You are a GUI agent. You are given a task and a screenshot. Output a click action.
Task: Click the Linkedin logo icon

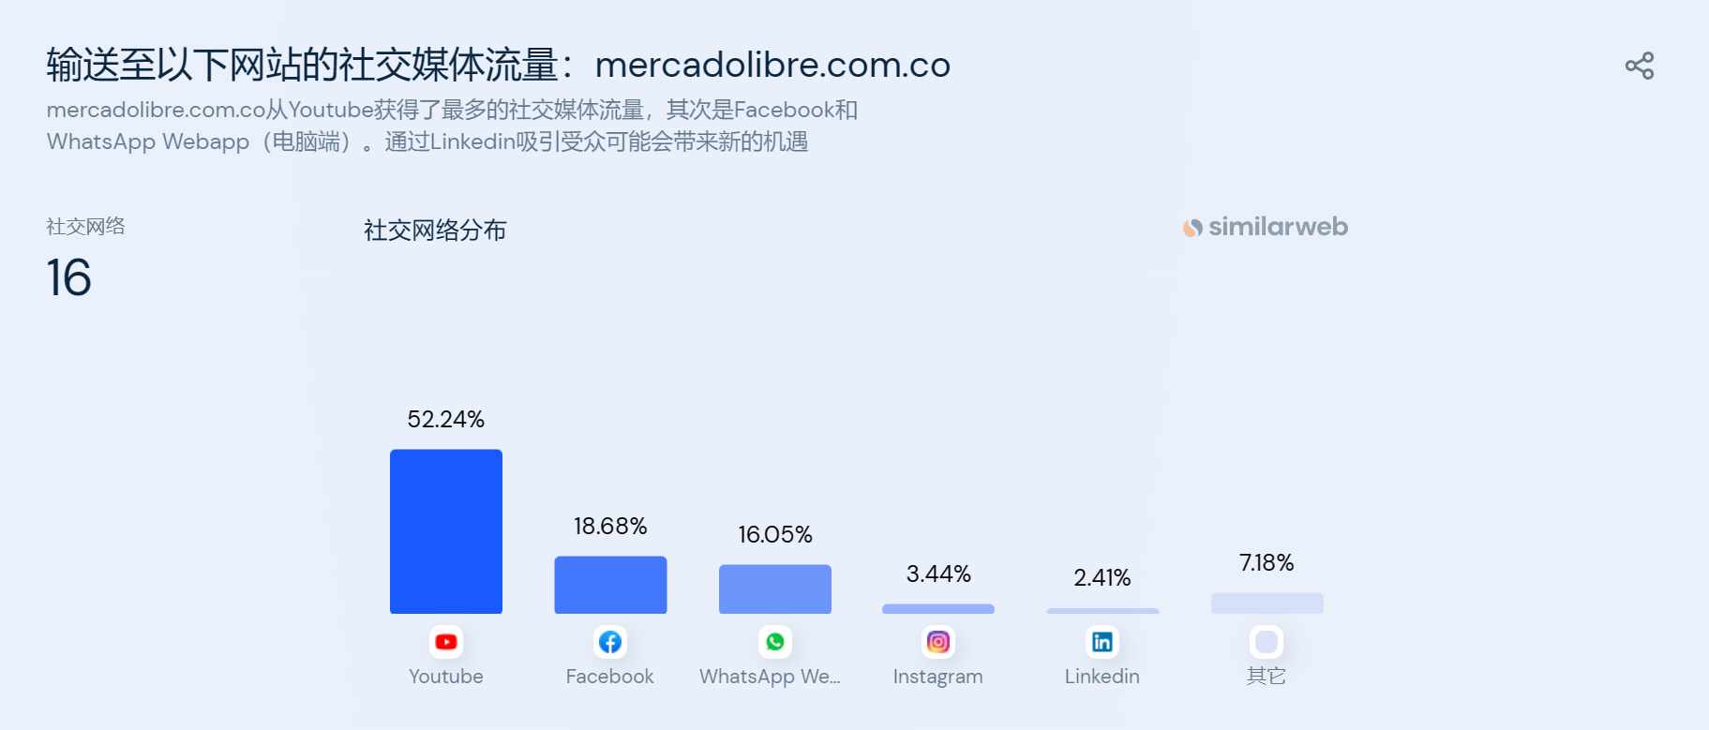[x=1102, y=642]
